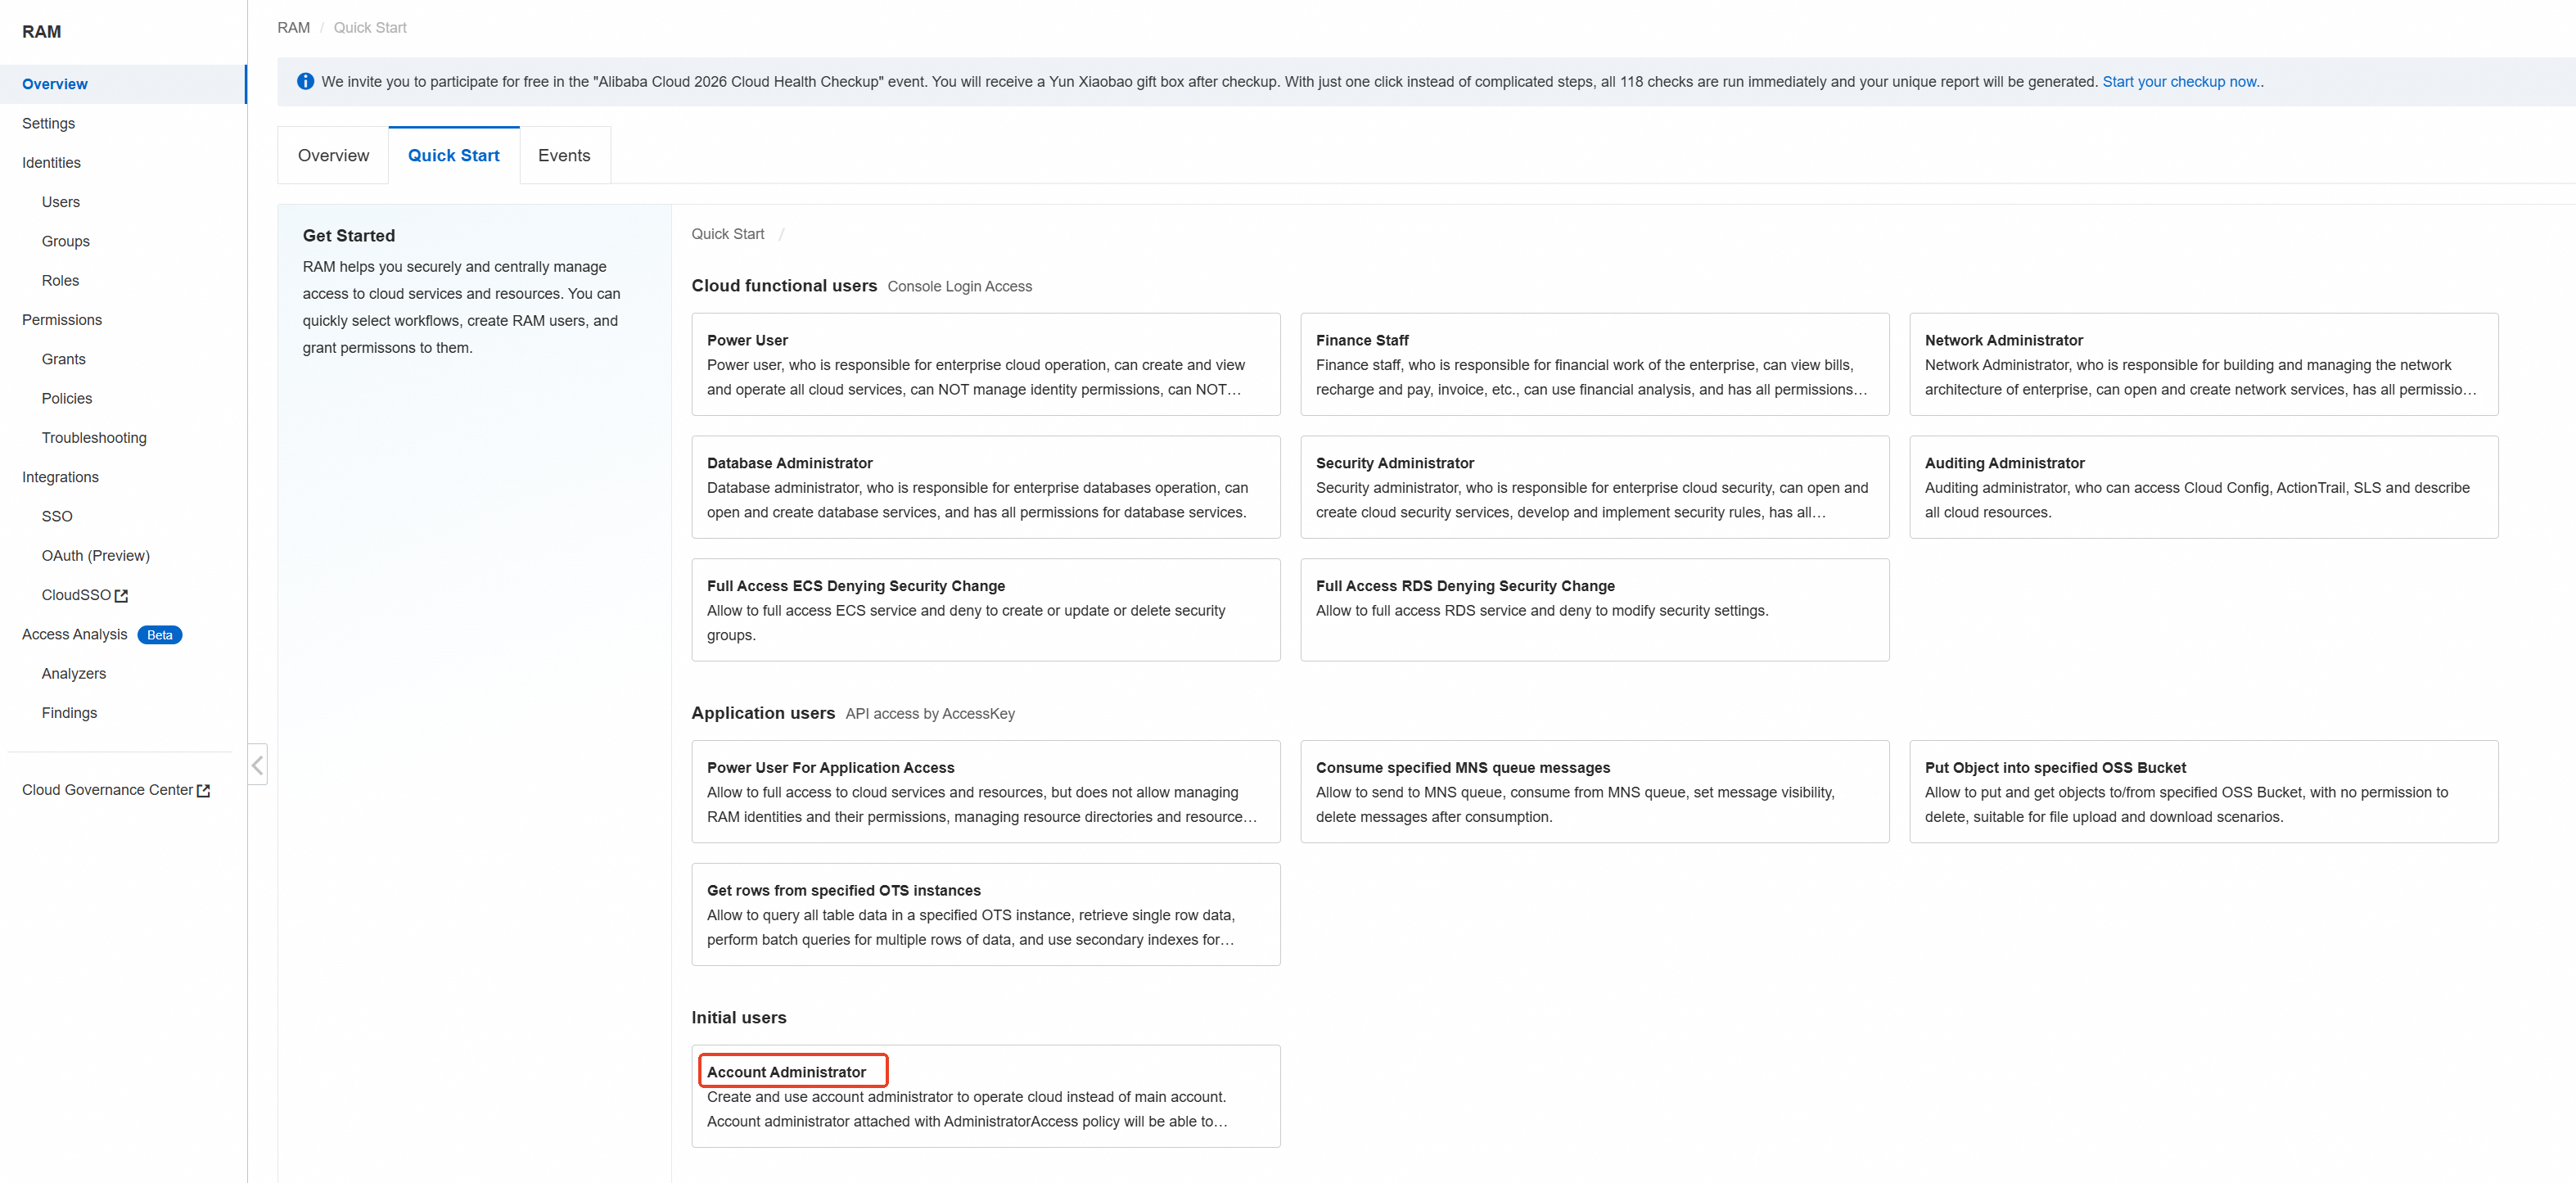Choose the Auditing Administrator card
Viewport: 2576px width, 1183px height.
pyautogui.click(x=2203, y=487)
